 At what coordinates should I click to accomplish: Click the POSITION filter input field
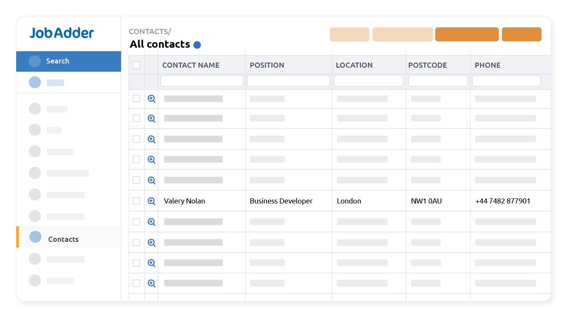click(288, 80)
